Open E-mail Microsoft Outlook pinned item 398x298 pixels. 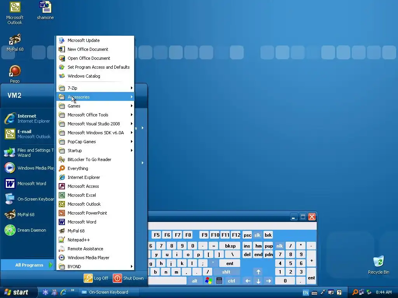click(x=28, y=134)
